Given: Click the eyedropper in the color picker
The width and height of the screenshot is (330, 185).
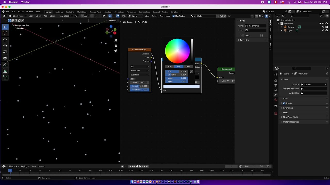Looking at the screenshot, I should coord(191,71).
